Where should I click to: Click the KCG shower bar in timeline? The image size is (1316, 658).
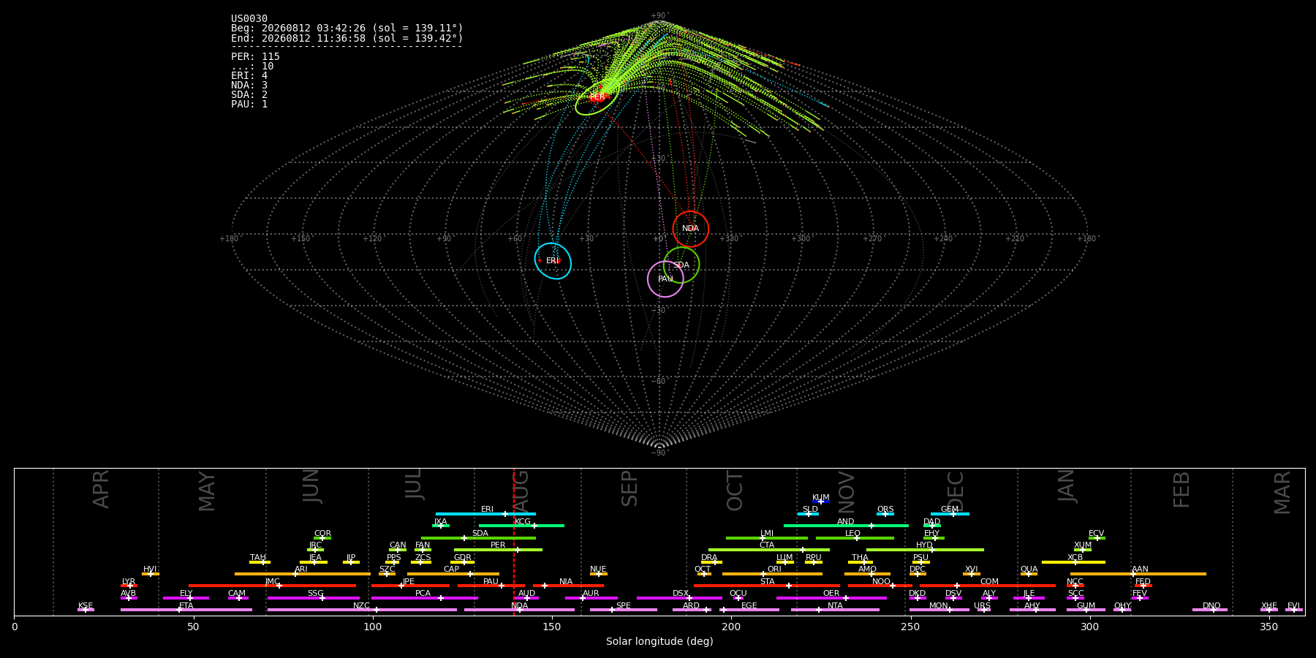[521, 526]
